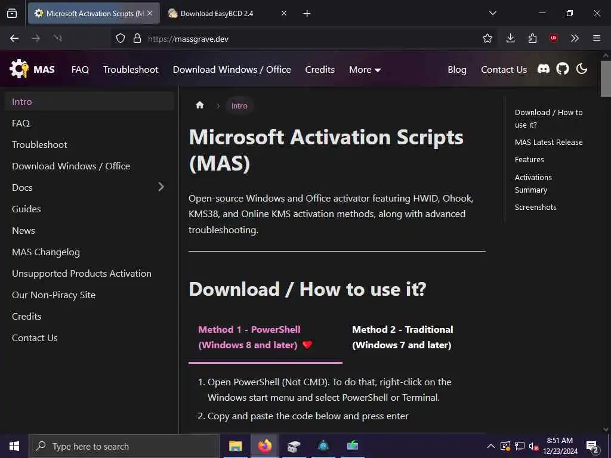Viewport: 611px width, 458px height.
Task: Click the MAS gear logo in the header
Action: click(x=19, y=69)
